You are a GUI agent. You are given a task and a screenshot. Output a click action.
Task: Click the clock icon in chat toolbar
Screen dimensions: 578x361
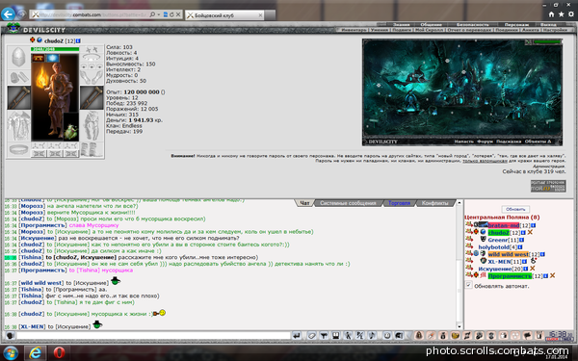tap(387, 336)
